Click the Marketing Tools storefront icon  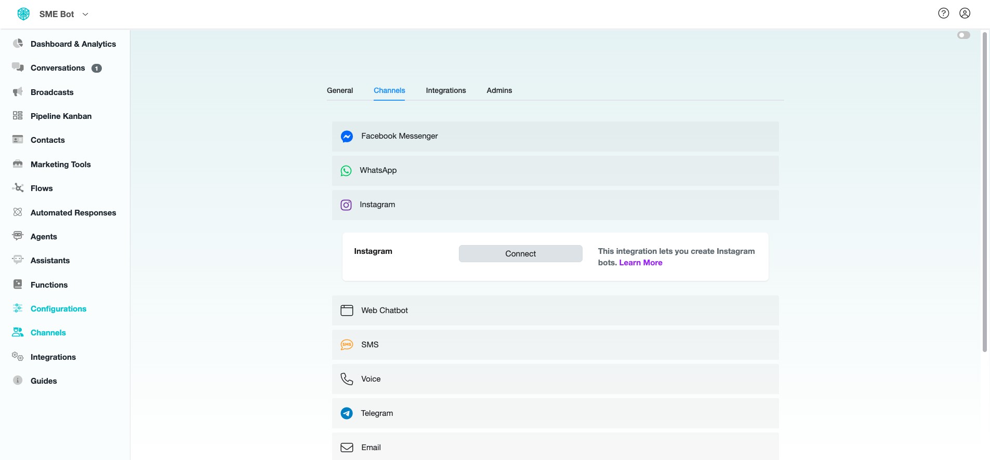(18, 164)
